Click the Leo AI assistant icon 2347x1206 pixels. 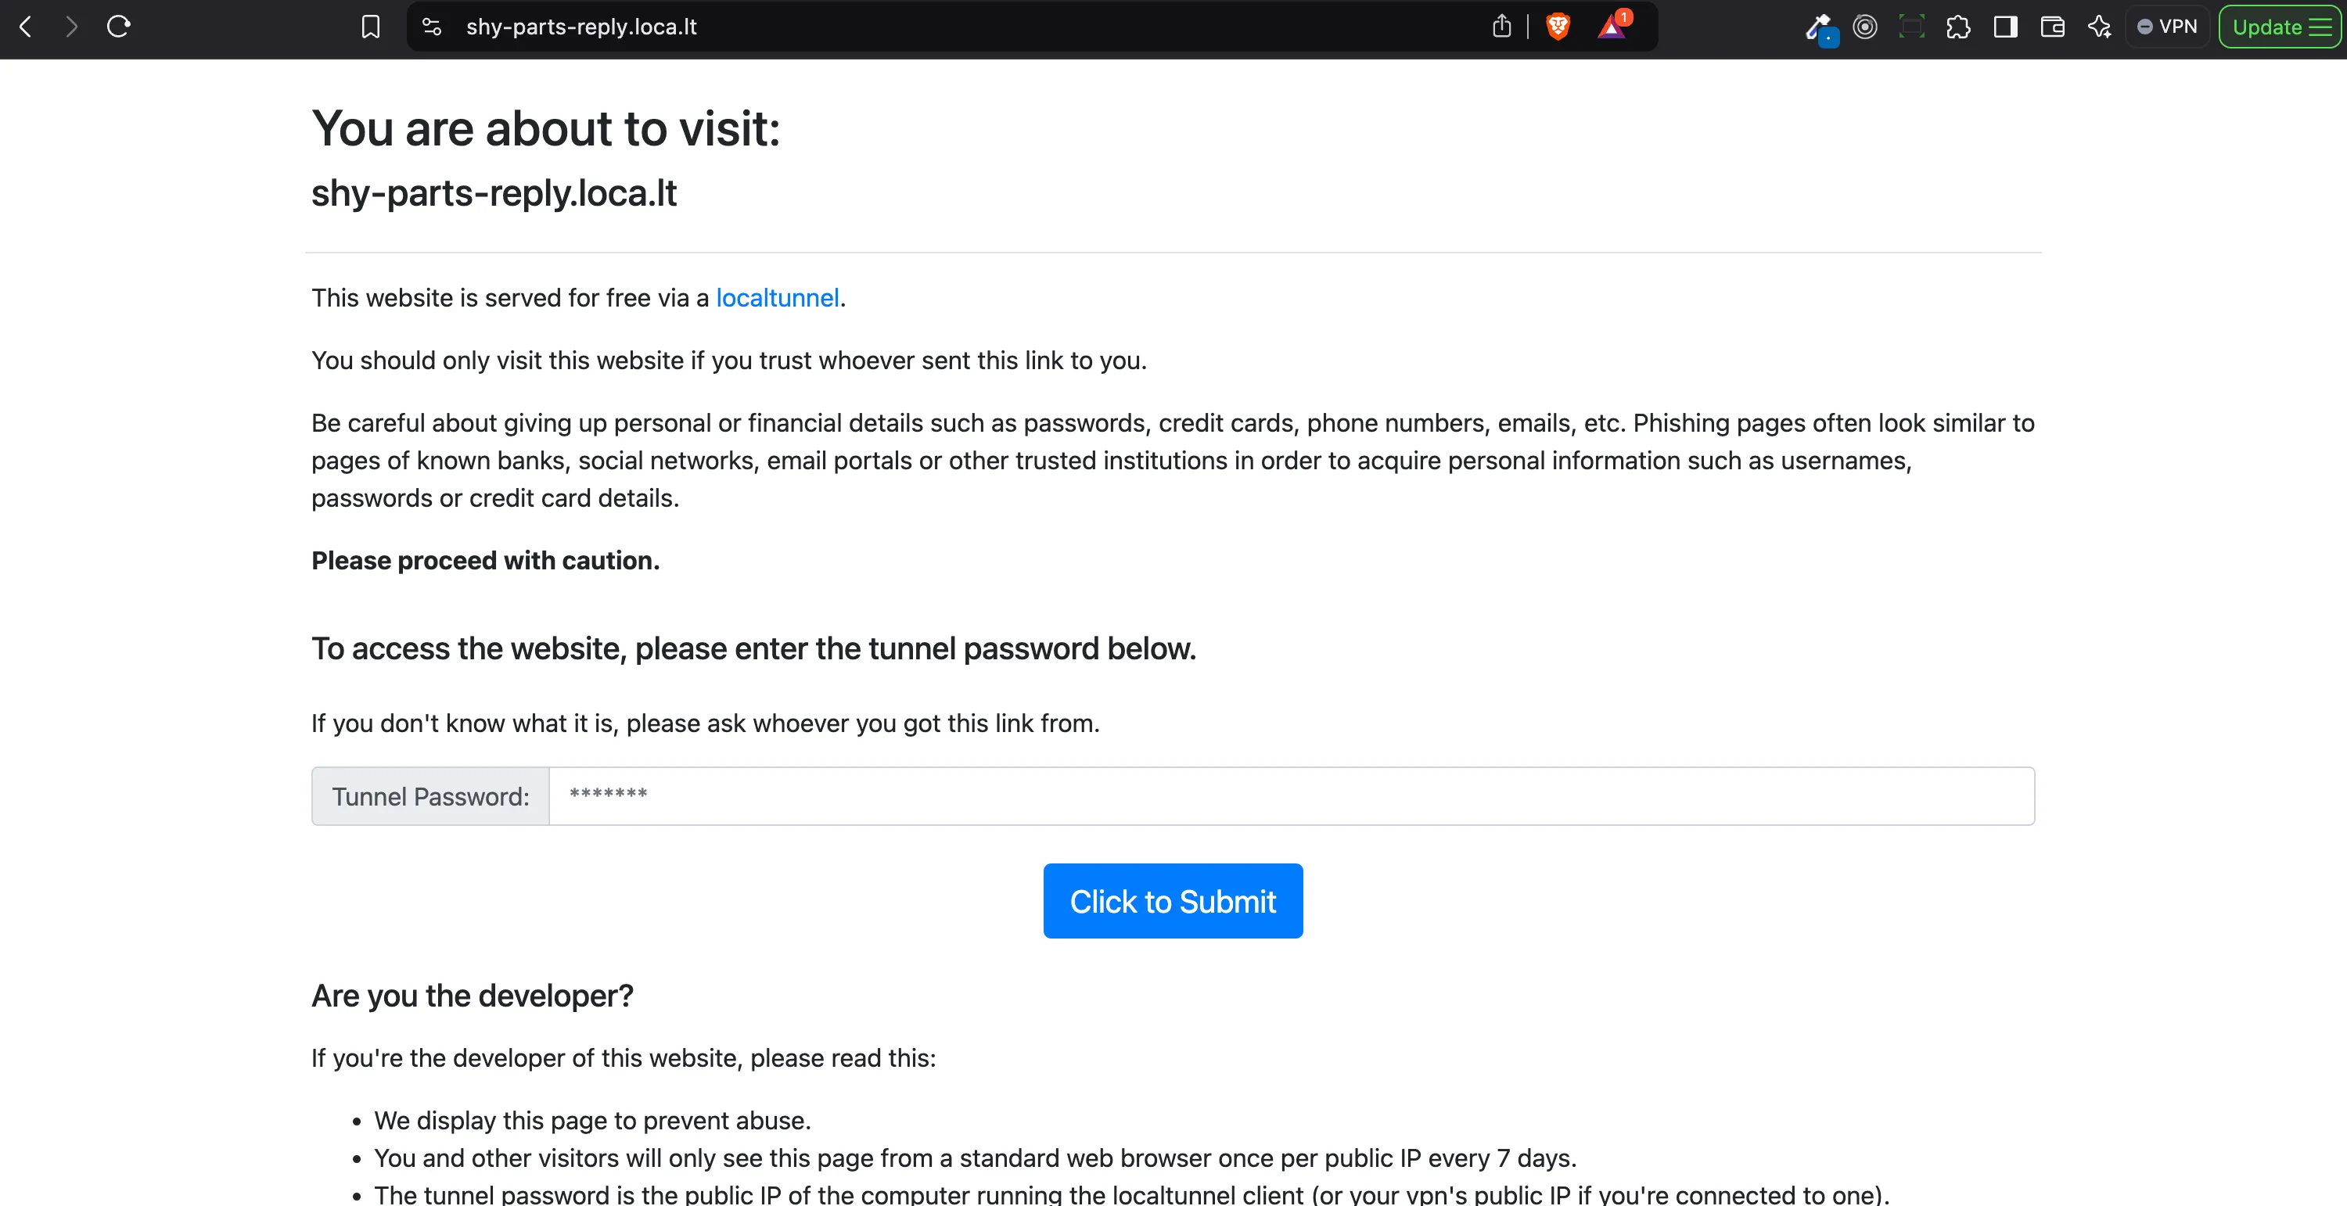2098,26
